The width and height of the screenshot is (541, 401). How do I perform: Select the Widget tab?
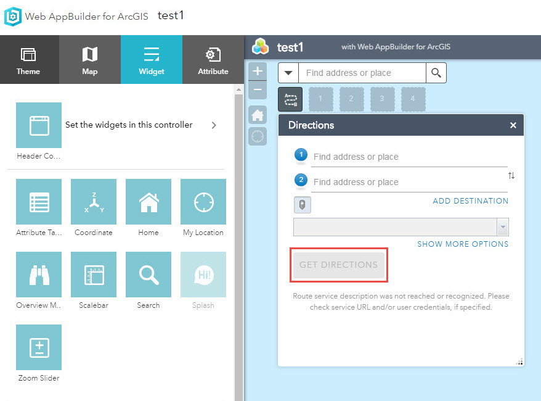[152, 59]
